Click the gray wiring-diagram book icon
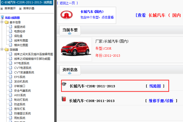Viewport: 183px width, 122px height. coord(64,84)
